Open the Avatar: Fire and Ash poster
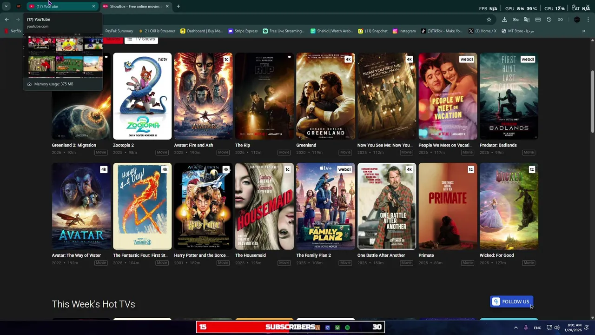Image resolution: width=595 pixels, height=335 pixels. [203, 96]
